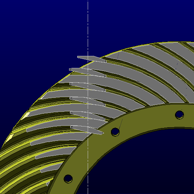Select the lowest bolt hole on the flange
Image resolution: width=194 pixels, height=194 pixels.
click(68, 178)
